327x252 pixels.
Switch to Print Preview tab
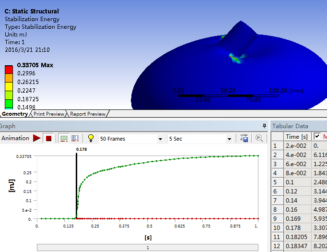pos(48,114)
